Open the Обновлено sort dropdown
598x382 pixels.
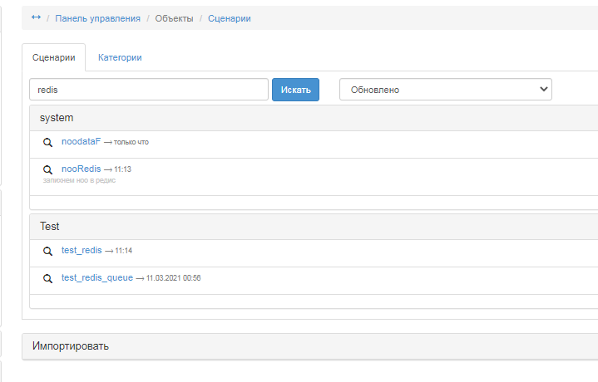click(446, 90)
